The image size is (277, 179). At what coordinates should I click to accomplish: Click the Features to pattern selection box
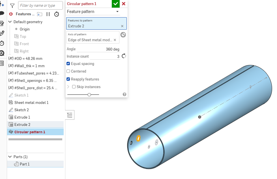[x=96, y=23]
